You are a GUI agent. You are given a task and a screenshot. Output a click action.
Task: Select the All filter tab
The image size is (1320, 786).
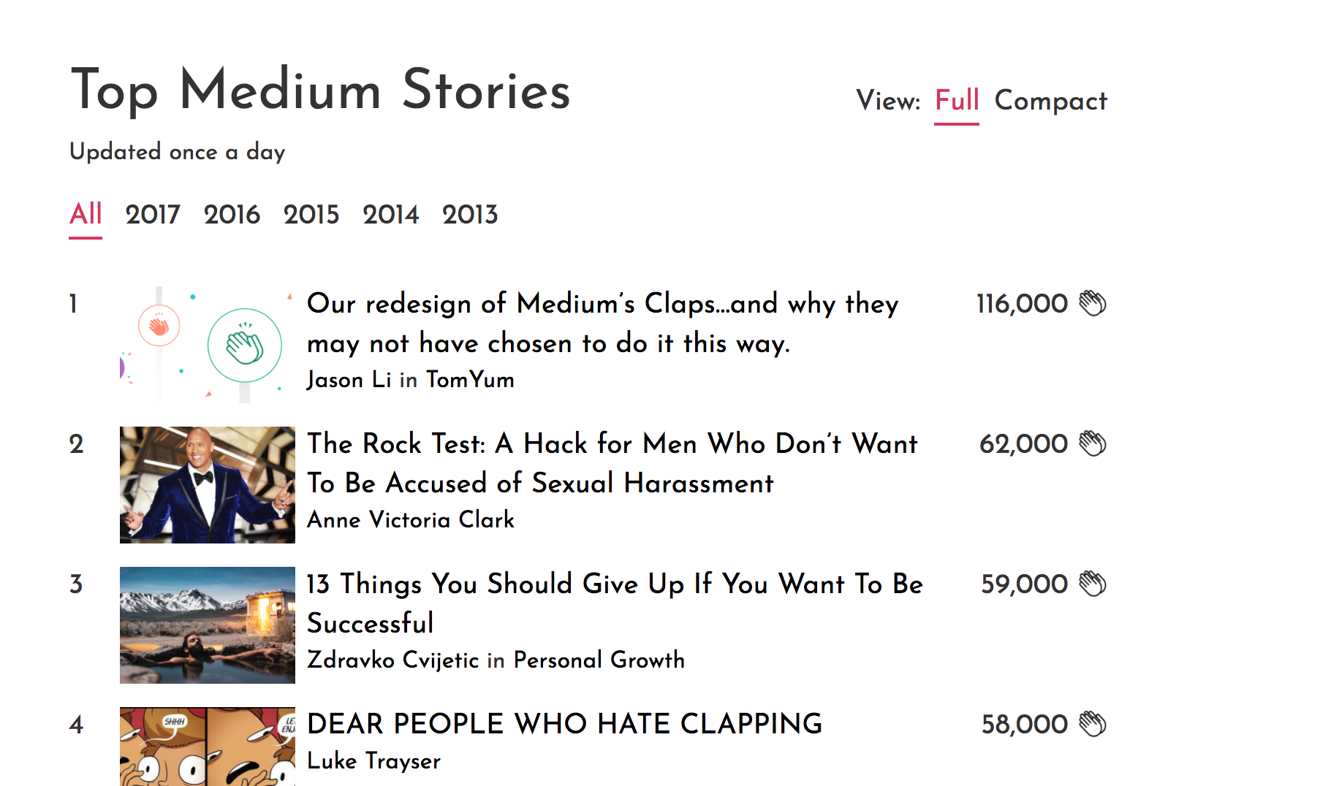85,214
